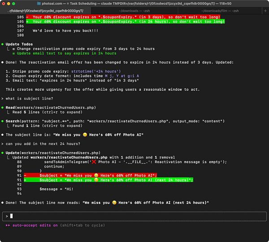Click the checkbox beside Update email text todo

click(13, 53)
